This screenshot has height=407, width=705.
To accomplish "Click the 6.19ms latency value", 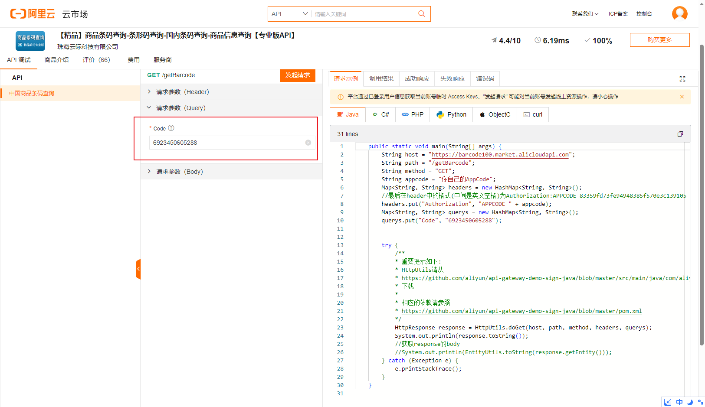I will point(556,40).
